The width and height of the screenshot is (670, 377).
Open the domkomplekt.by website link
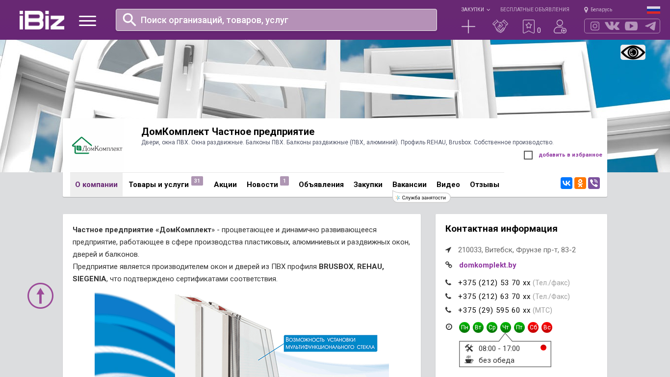488,265
